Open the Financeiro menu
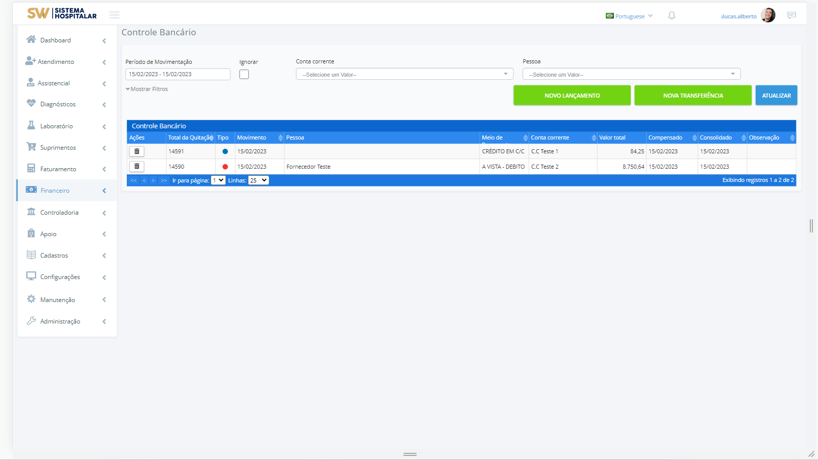818x460 pixels. [55, 191]
